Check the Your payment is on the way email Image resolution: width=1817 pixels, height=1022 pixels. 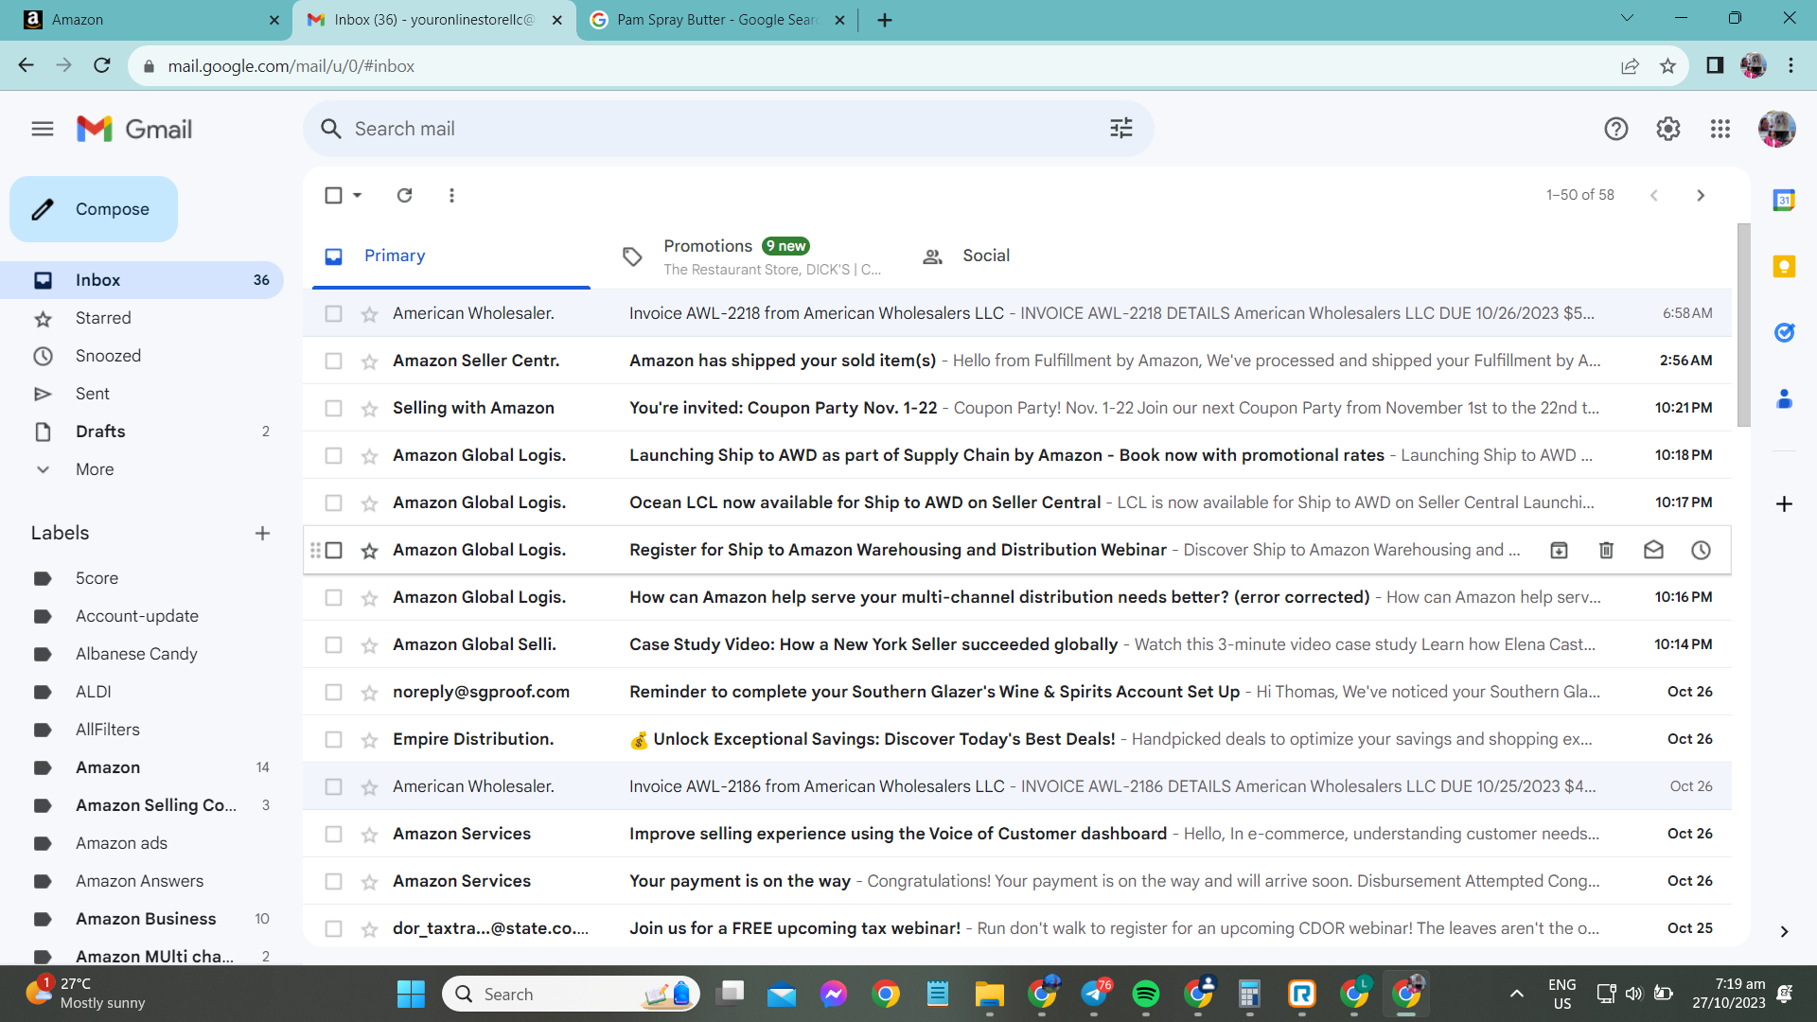333,881
